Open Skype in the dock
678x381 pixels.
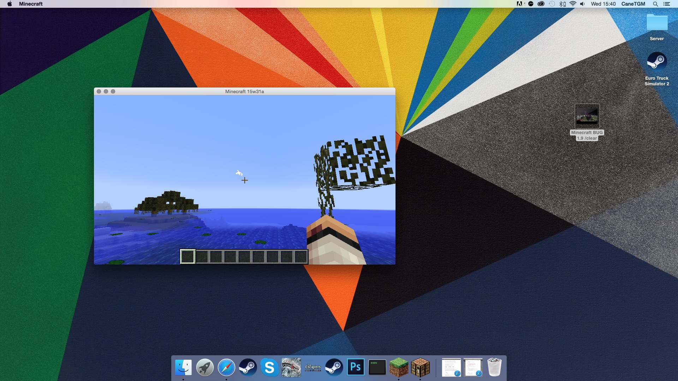[x=269, y=368]
